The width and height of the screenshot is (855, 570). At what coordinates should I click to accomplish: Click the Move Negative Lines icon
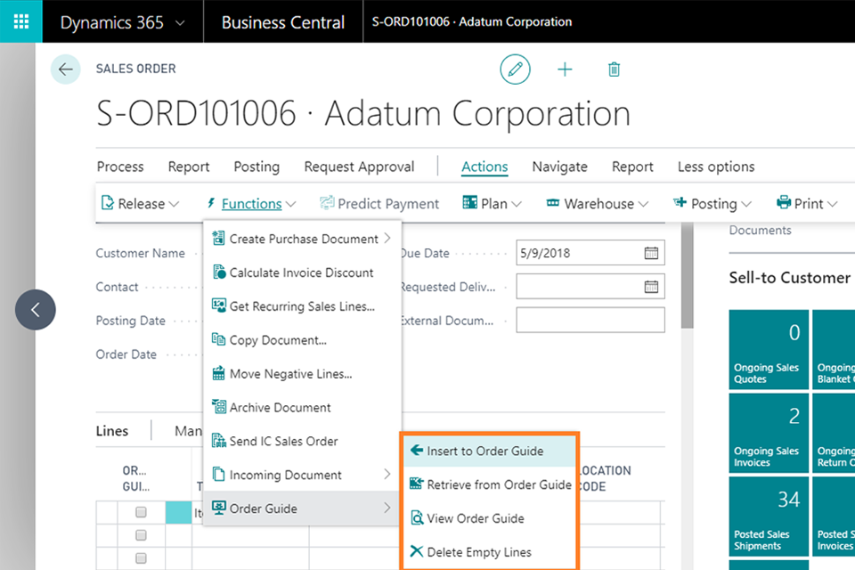coord(219,373)
